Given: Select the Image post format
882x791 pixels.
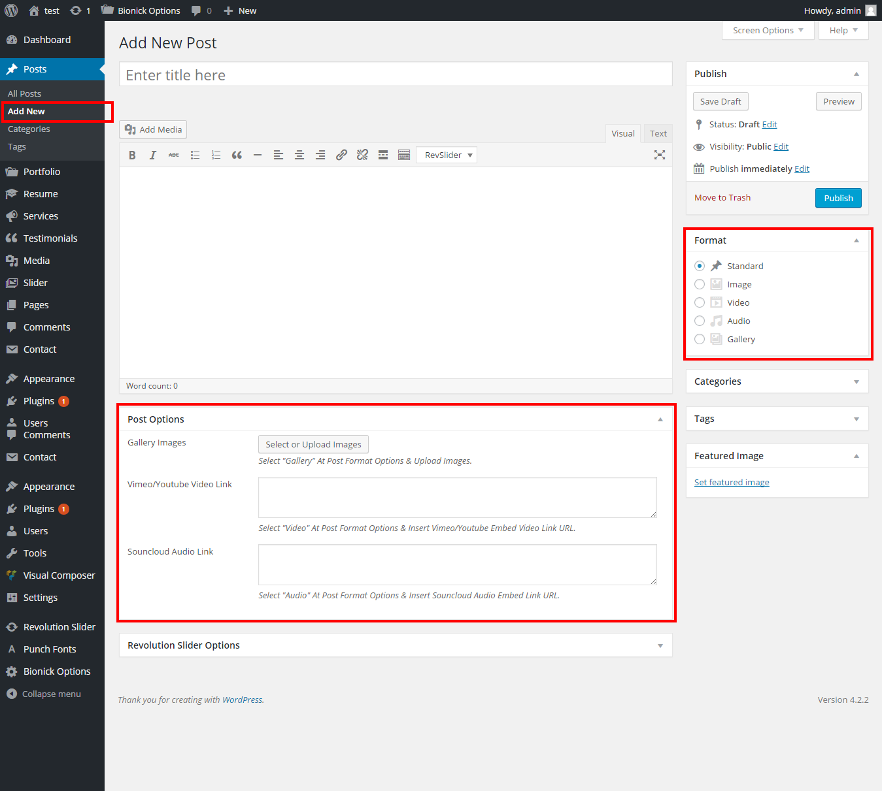Looking at the screenshot, I should 700,284.
